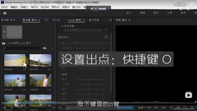Show hidden tabs via the Lumetri panel chevrons
The width and height of the screenshot is (197, 111).
point(111,20)
